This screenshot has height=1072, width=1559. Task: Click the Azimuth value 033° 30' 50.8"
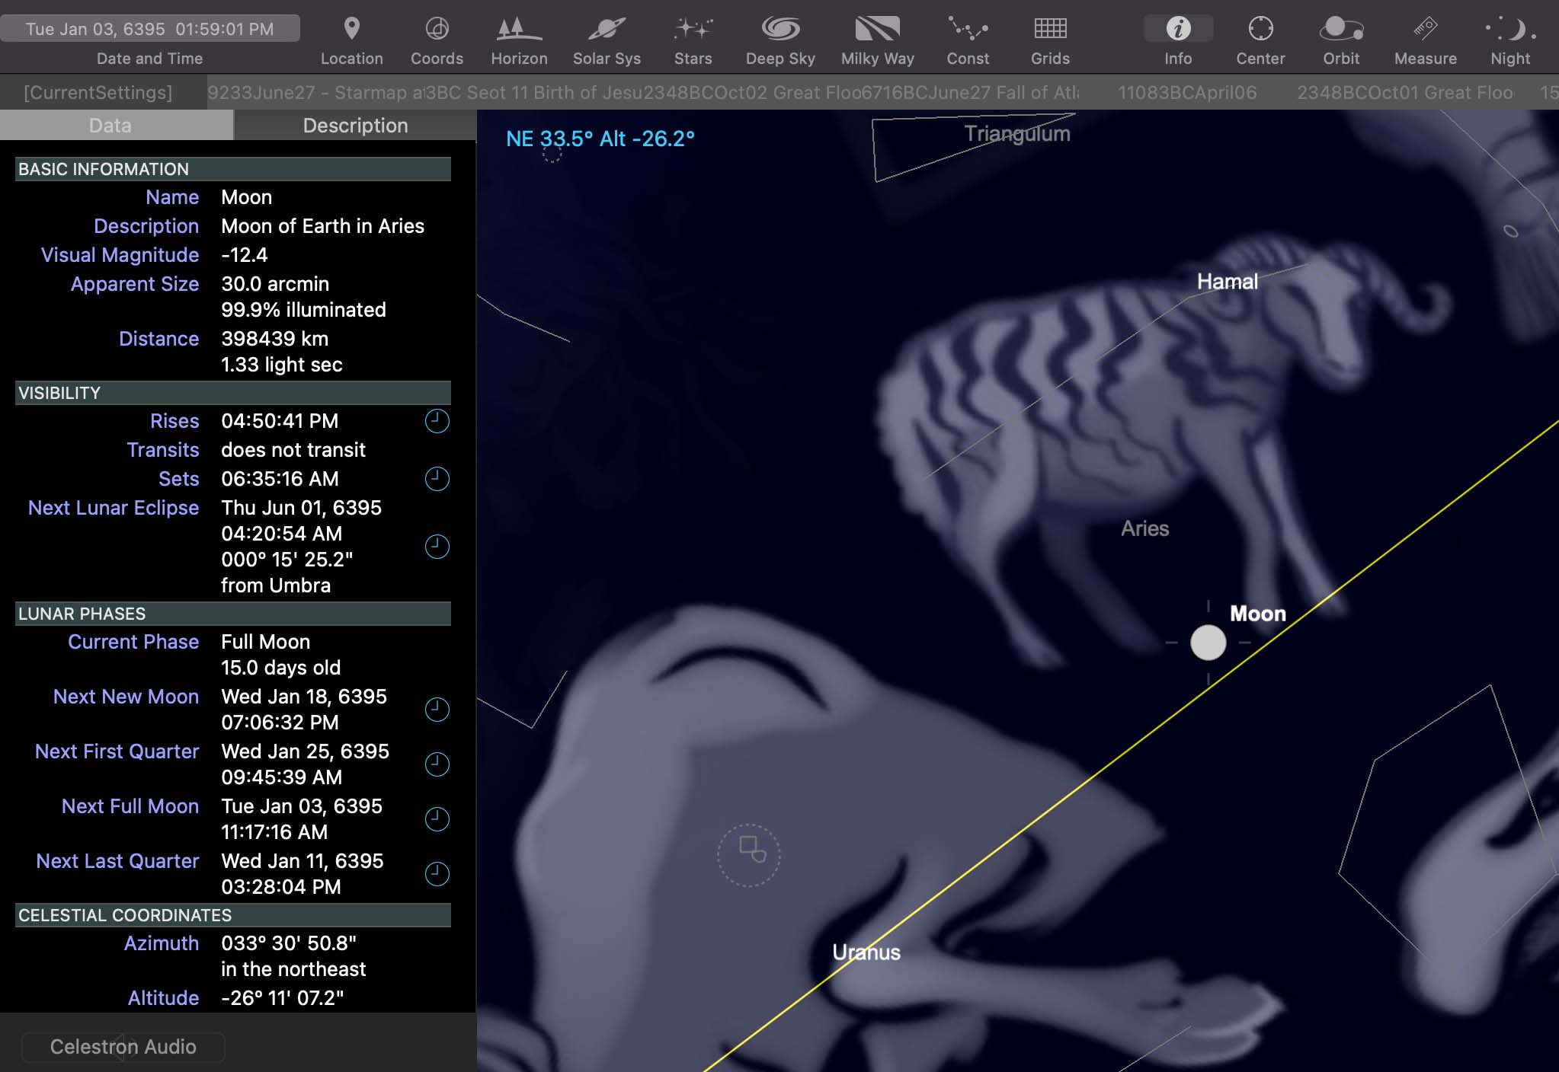289,943
